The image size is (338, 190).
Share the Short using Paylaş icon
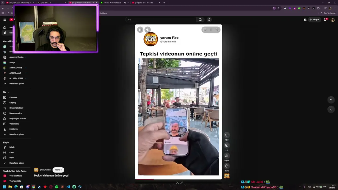coord(227,156)
